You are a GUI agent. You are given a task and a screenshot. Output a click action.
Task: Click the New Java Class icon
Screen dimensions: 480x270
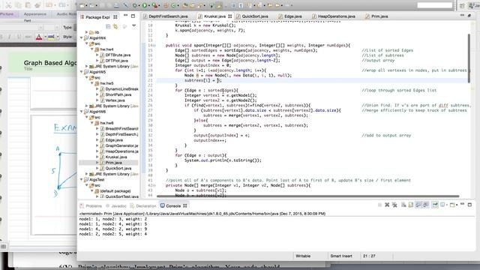tap(174, 5)
